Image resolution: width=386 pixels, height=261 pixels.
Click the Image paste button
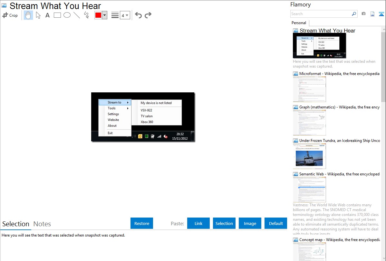point(250,223)
